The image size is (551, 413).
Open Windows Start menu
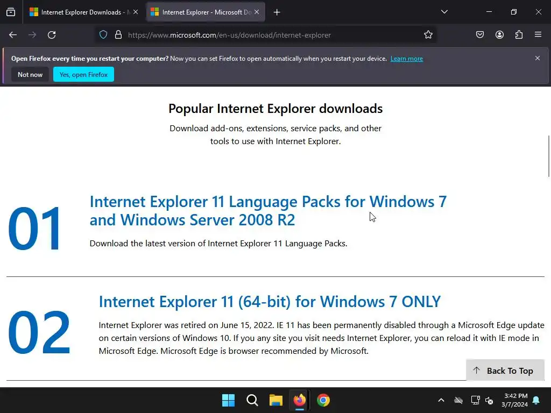tap(228, 400)
